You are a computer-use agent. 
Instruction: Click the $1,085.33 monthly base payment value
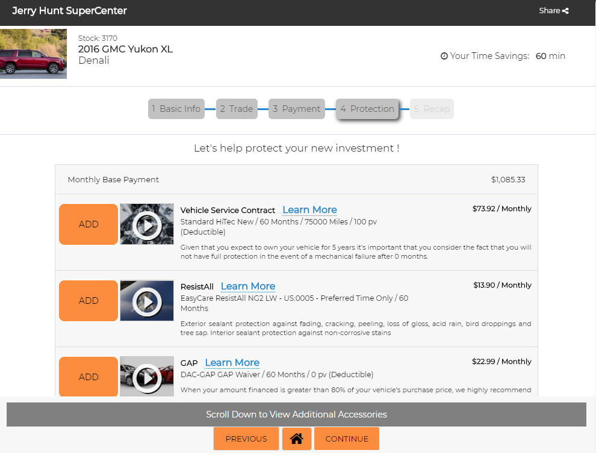click(508, 180)
